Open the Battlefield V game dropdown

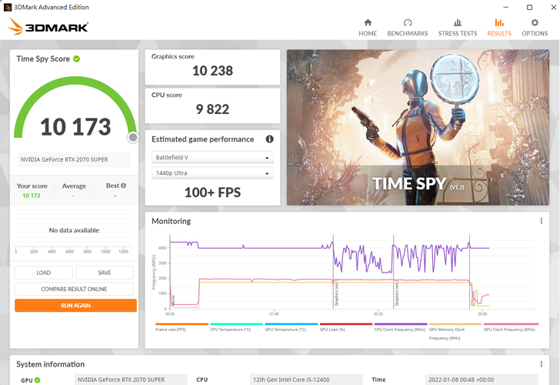[212, 157]
